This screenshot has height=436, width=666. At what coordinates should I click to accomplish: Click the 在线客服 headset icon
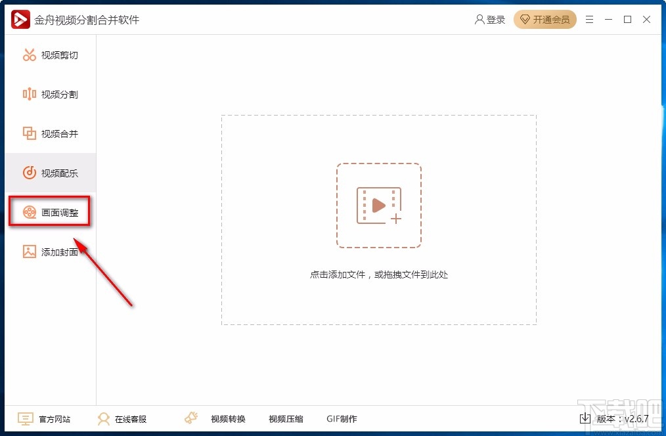click(x=104, y=418)
